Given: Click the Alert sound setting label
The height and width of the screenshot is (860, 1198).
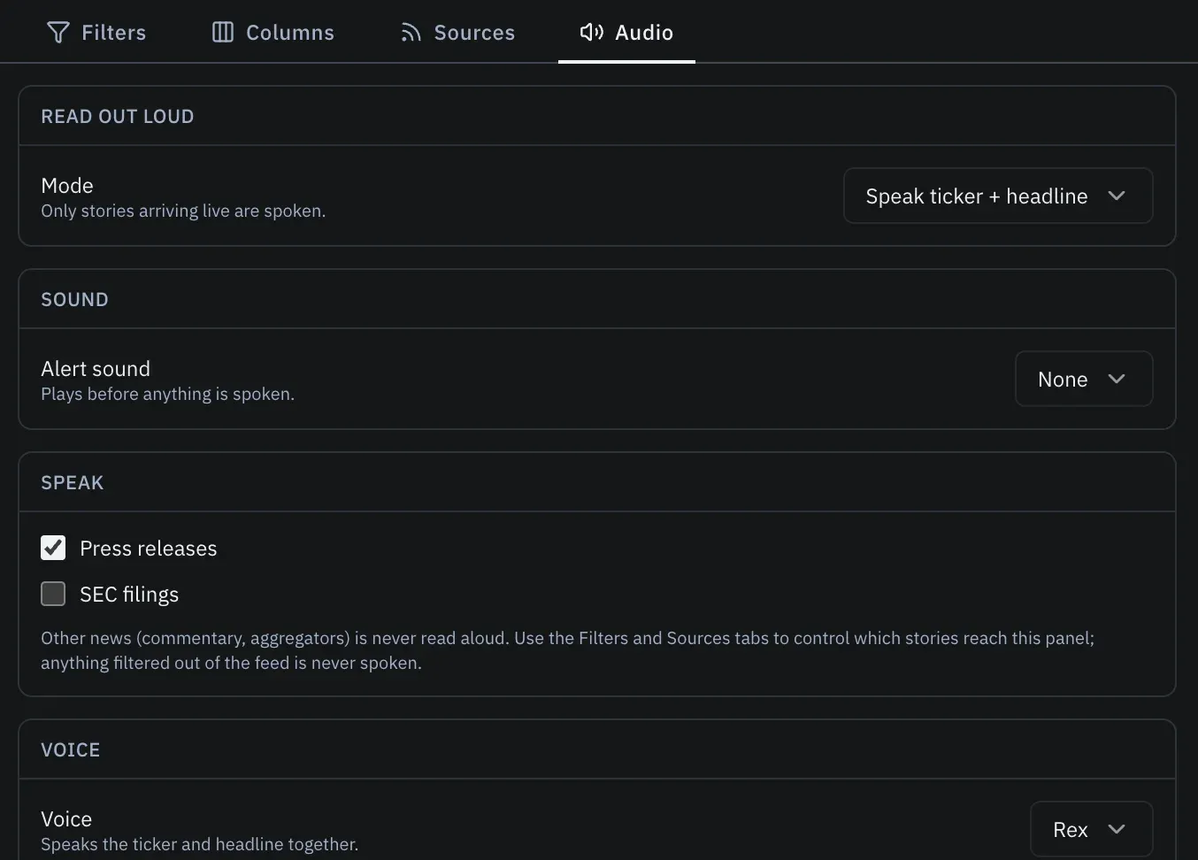Looking at the screenshot, I should coord(96,369).
